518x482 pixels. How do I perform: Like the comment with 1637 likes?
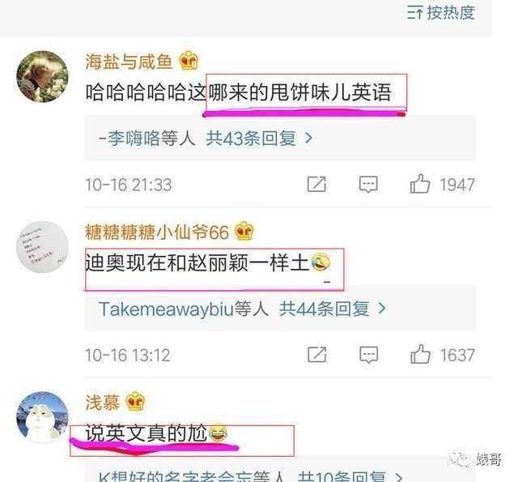tap(443, 354)
